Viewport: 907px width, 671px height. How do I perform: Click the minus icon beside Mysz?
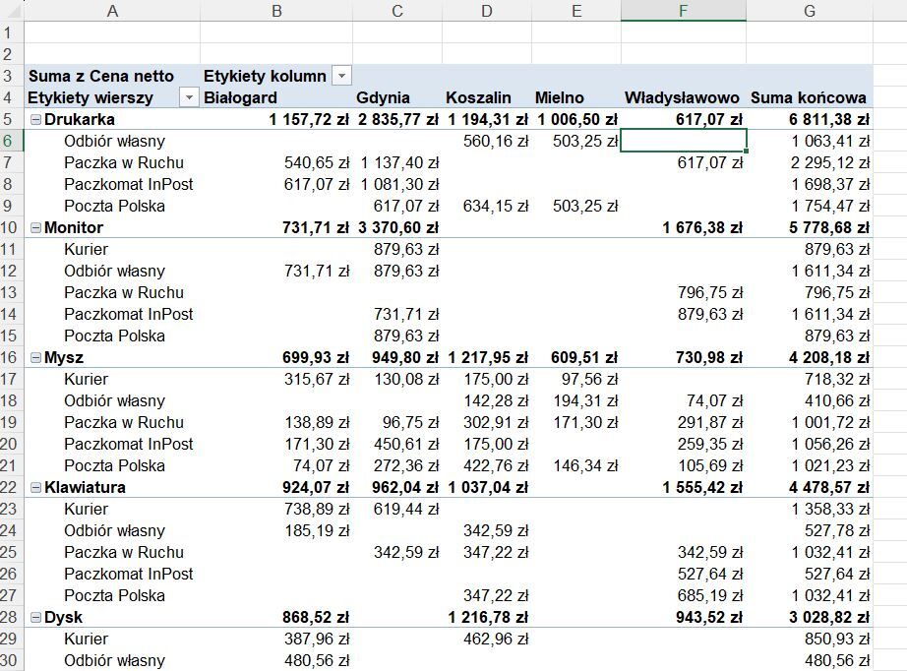[36, 358]
